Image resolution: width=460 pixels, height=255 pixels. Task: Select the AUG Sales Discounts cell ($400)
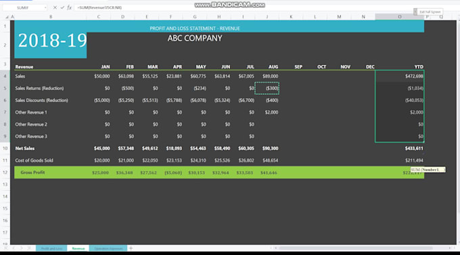(272, 100)
